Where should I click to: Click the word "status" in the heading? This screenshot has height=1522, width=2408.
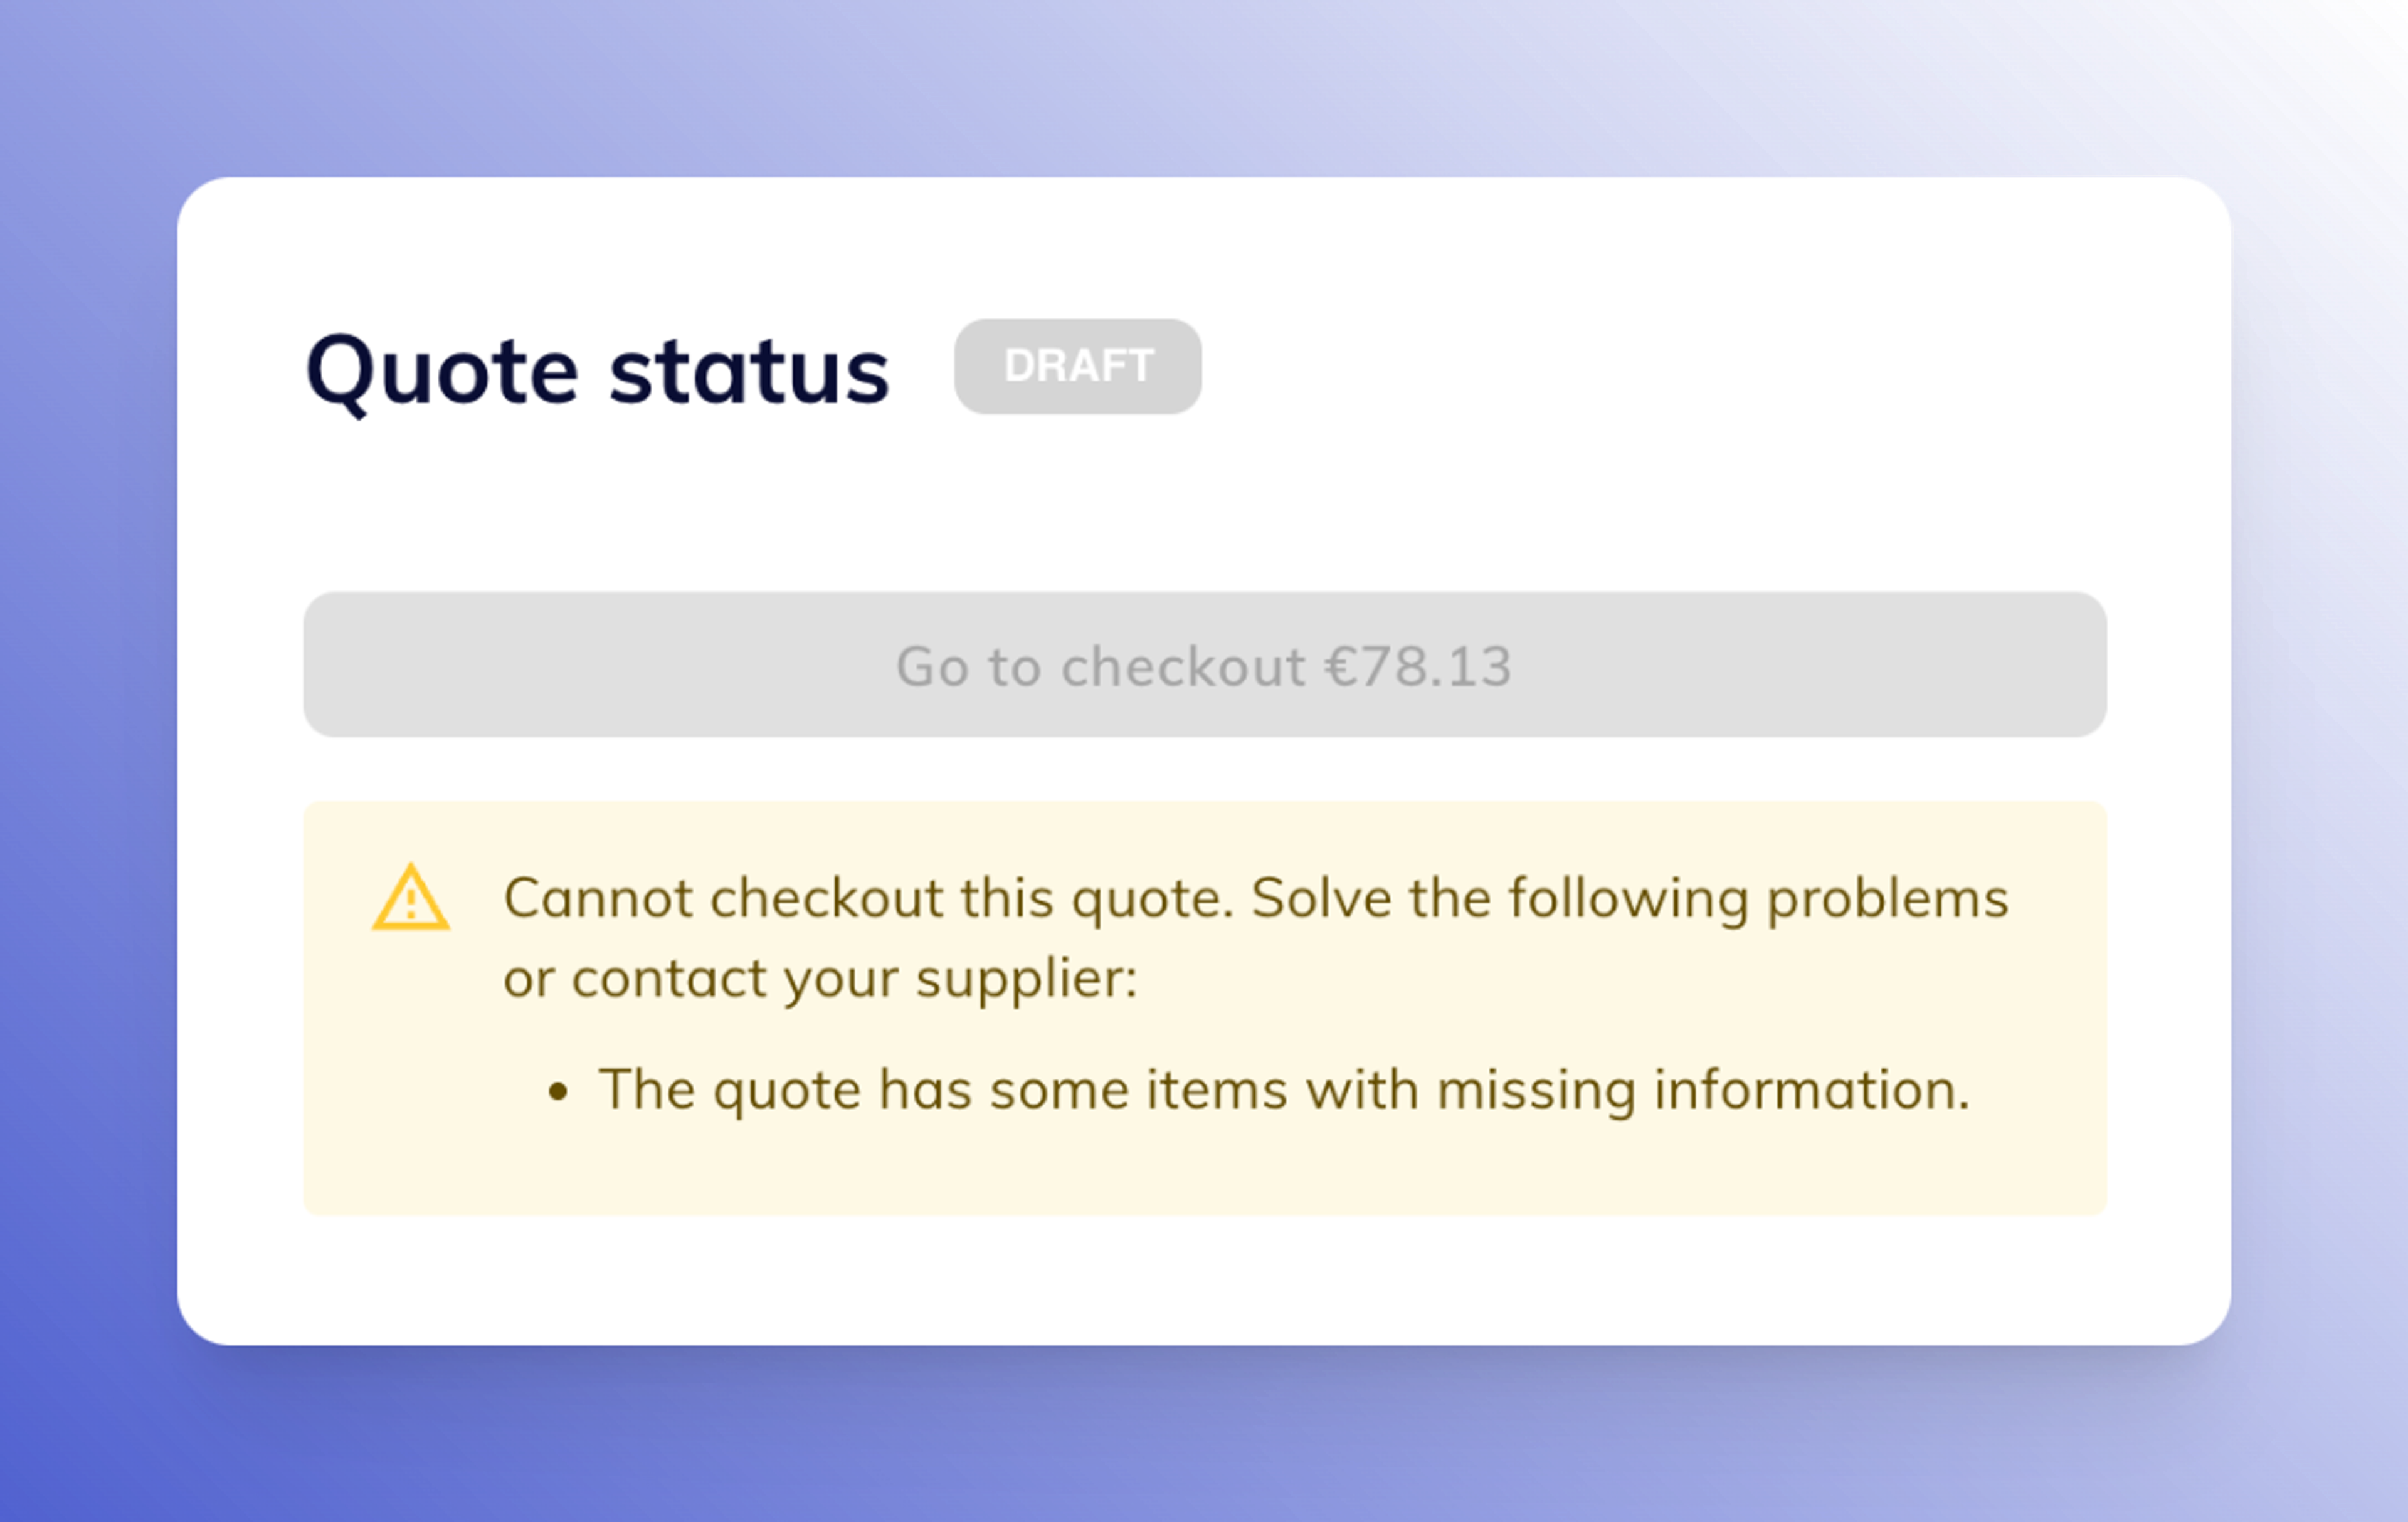(749, 370)
